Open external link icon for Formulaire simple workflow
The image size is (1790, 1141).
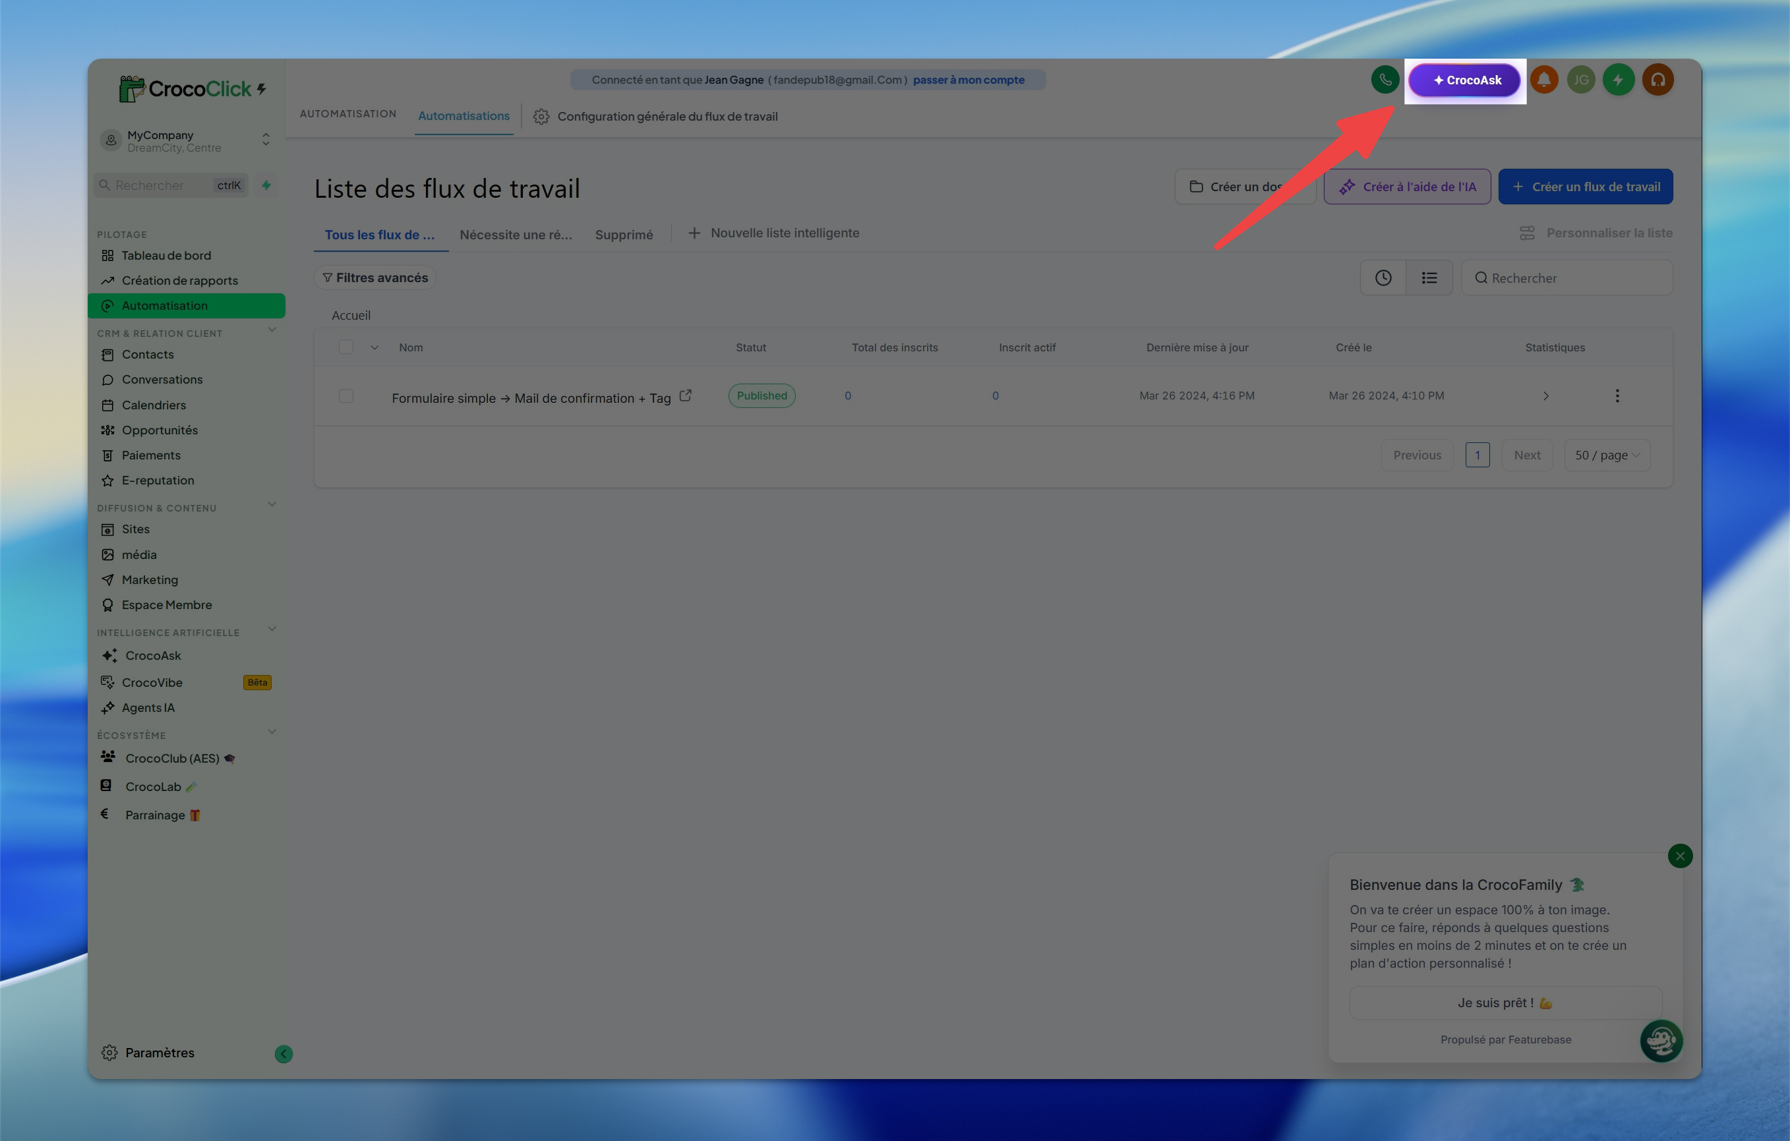(686, 395)
